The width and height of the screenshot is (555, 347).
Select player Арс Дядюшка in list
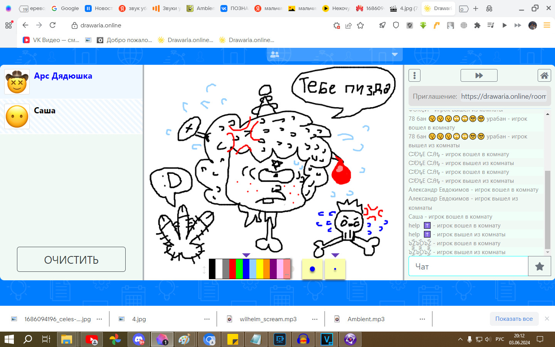point(71,82)
